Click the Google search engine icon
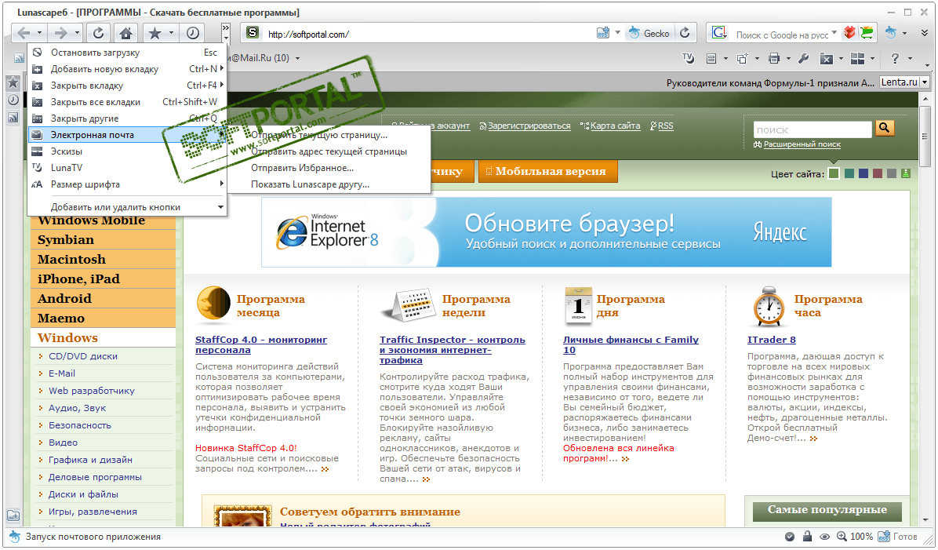The image size is (938, 550). coord(719,33)
